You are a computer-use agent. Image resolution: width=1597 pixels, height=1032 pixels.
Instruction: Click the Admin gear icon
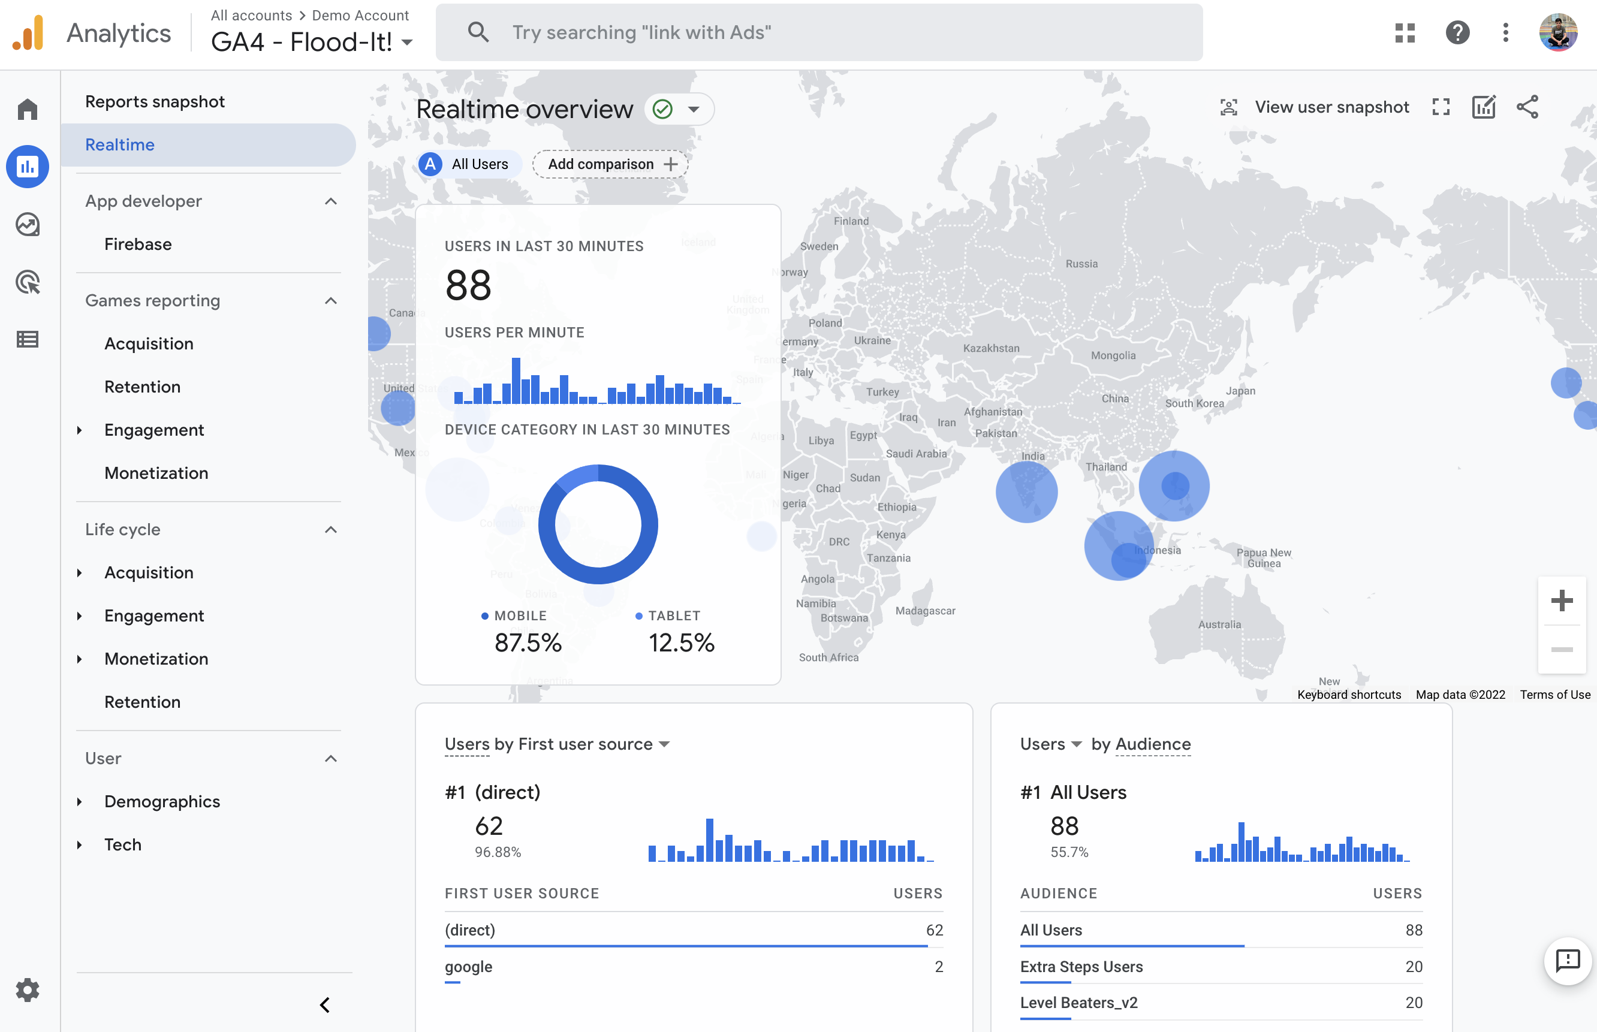[28, 989]
